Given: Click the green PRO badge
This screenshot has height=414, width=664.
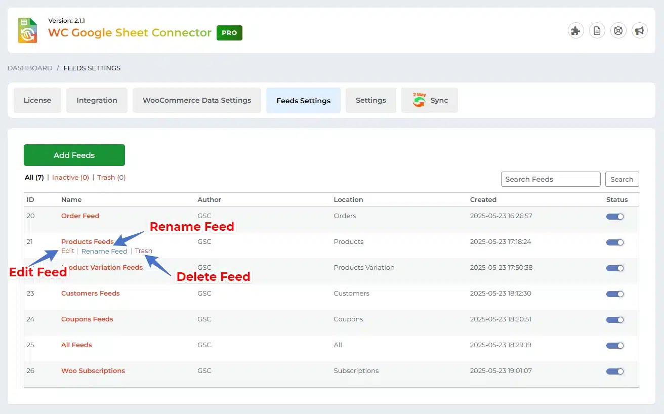Looking at the screenshot, I should pos(229,33).
